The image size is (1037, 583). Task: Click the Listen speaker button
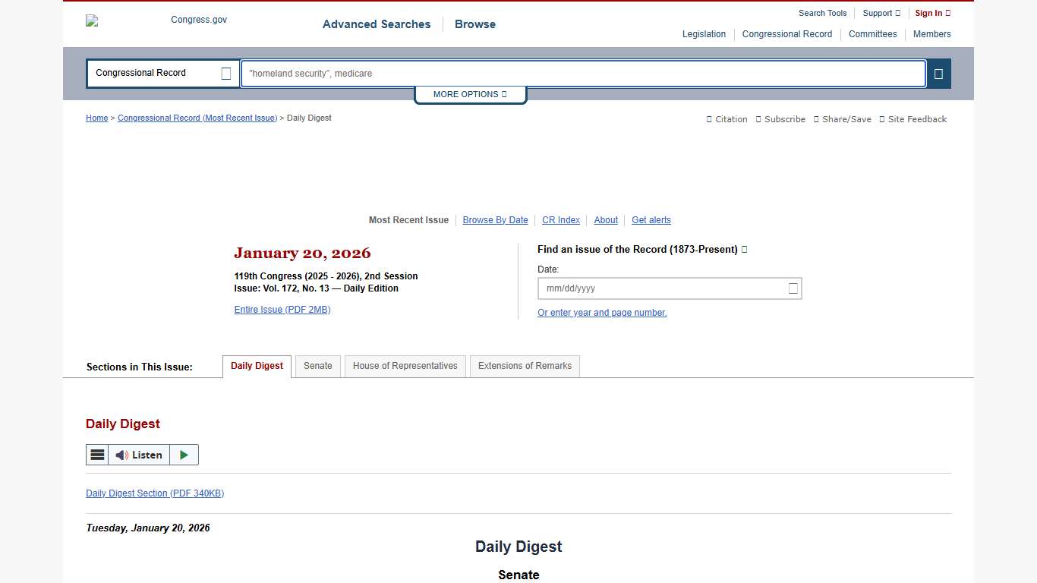coord(139,455)
